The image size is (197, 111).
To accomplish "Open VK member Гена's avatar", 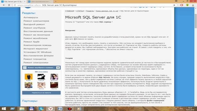I will point(29,85).
